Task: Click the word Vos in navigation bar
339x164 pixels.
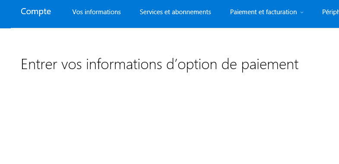Action: pos(77,12)
